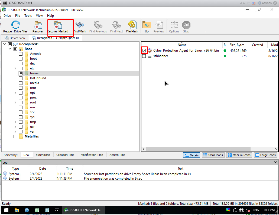Switch to the Device view tab
Screen dimensions: 279x215
15,38
